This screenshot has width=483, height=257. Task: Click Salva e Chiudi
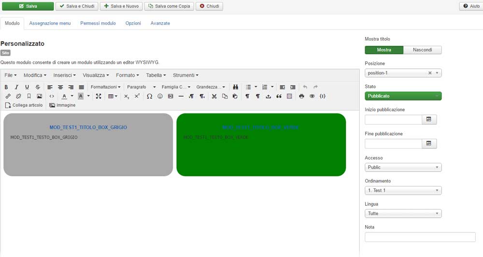pos(77,6)
